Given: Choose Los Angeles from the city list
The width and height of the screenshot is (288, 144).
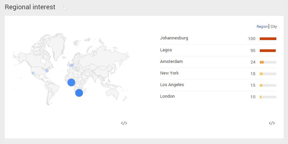Looking at the screenshot, I should (172, 85).
